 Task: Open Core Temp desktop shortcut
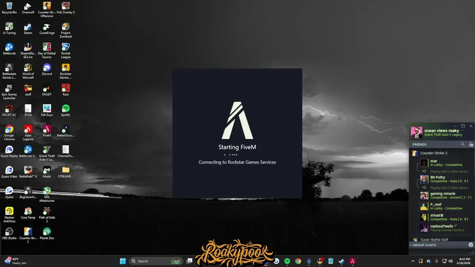pos(28,213)
